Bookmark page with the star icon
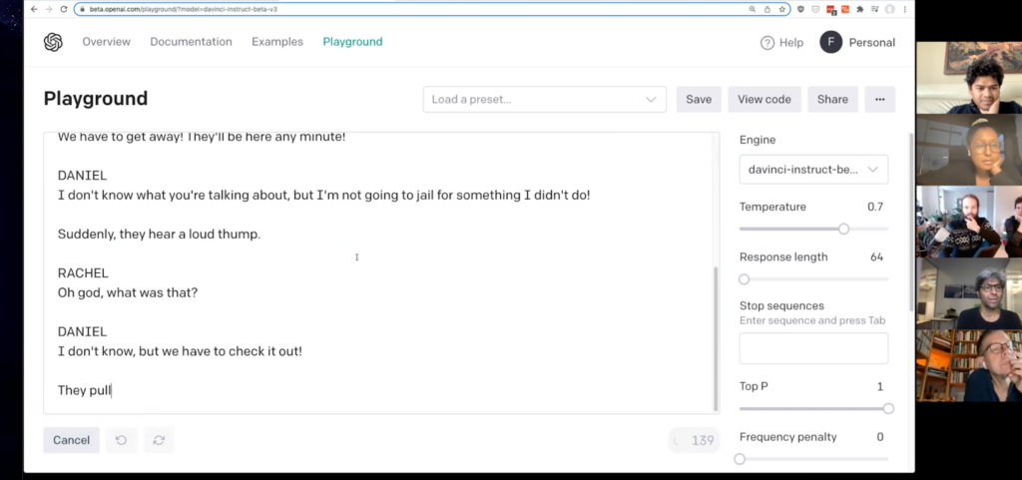Image resolution: width=1022 pixels, height=480 pixels. pyautogui.click(x=781, y=9)
